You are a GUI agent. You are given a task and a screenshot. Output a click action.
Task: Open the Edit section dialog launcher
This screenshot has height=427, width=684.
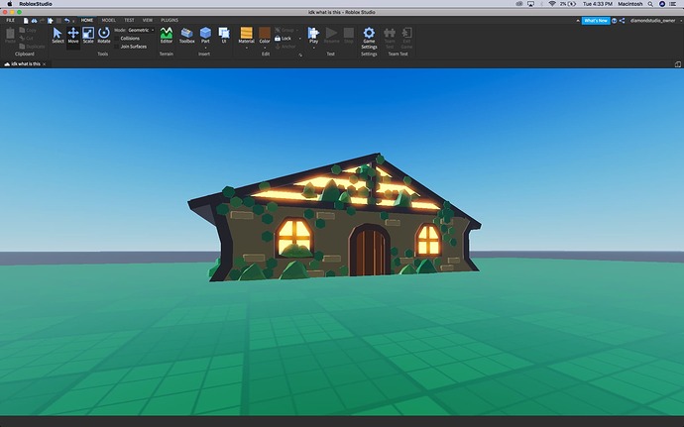300,54
